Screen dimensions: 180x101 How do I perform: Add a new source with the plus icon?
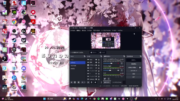tap(88, 82)
